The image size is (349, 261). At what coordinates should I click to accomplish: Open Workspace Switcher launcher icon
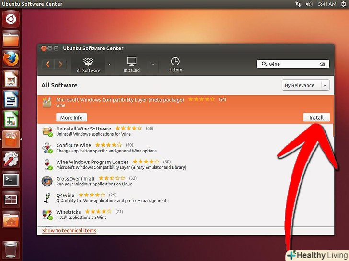(x=11, y=199)
